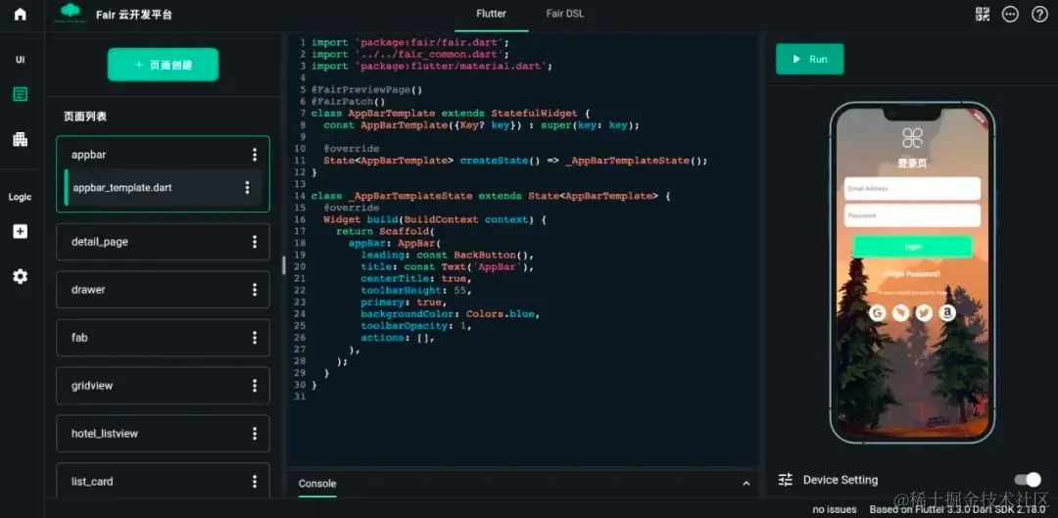
Task: Switch to the Fair DSL tab
Action: click(x=565, y=14)
